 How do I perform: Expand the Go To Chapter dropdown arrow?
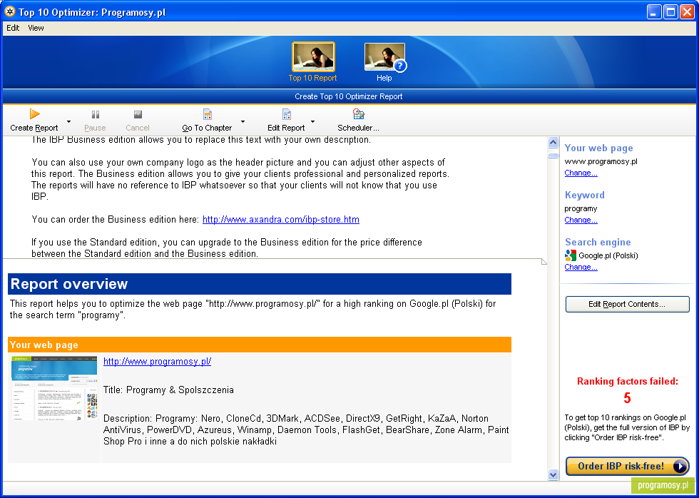(x=243, y=121)
